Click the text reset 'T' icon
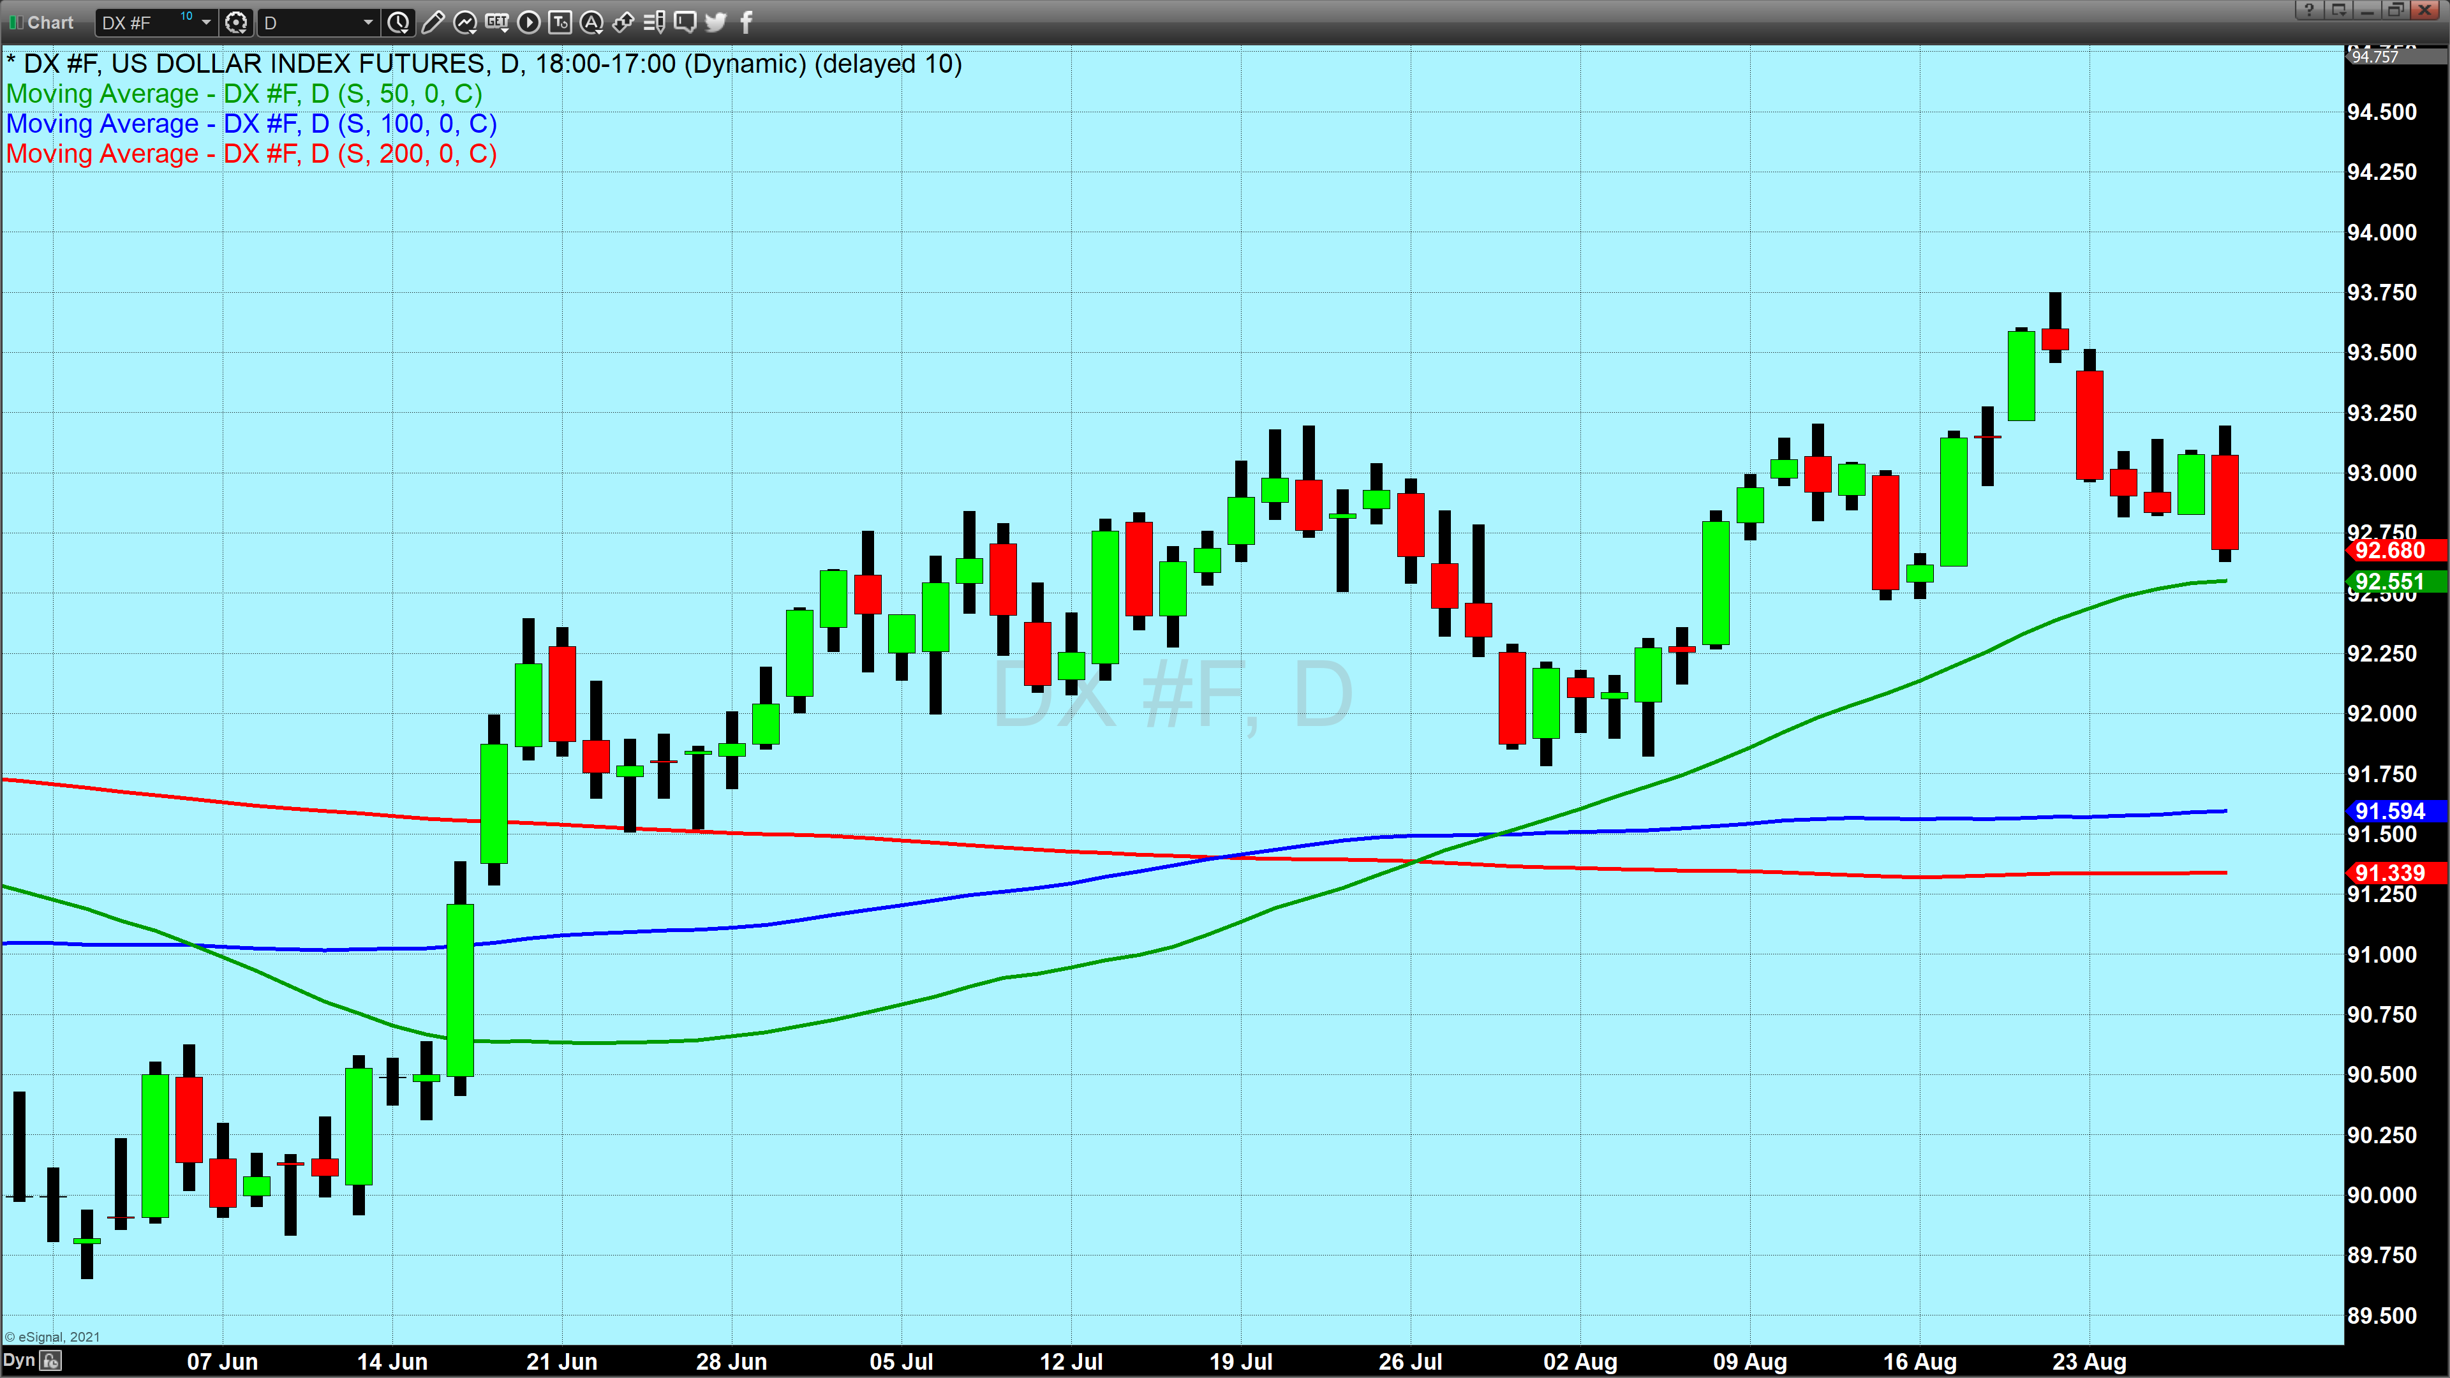 560,22
